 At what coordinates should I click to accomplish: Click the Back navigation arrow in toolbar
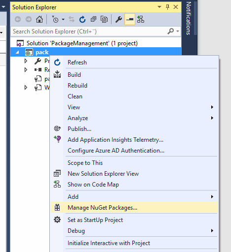(18, 19)
